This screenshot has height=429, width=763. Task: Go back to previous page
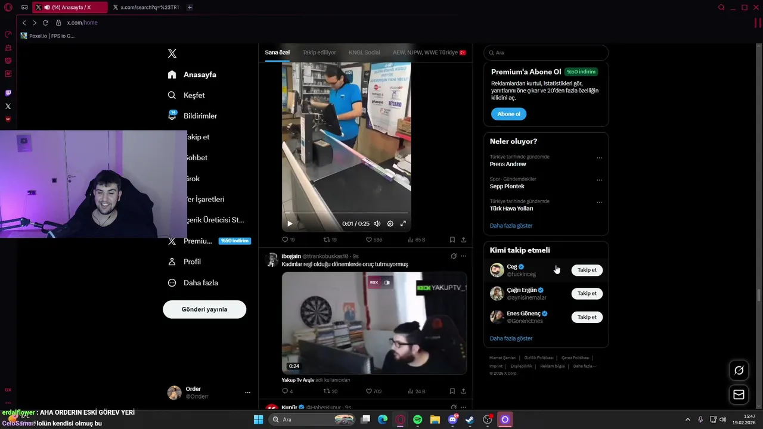click(24, 23)
